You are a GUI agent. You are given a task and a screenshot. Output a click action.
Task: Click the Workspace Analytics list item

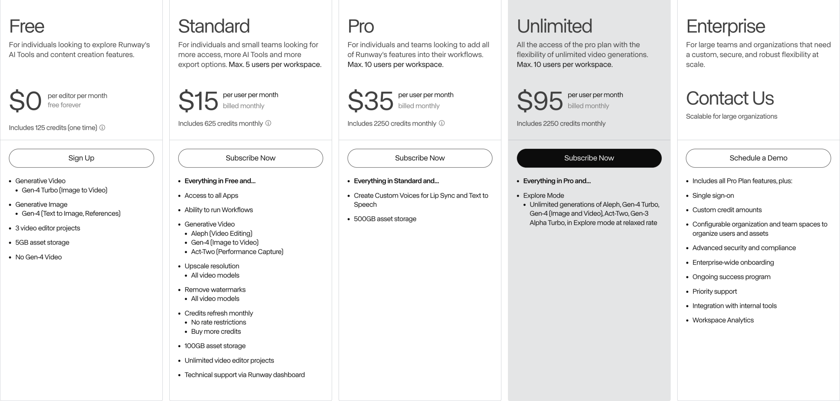[x=723, y=320]
